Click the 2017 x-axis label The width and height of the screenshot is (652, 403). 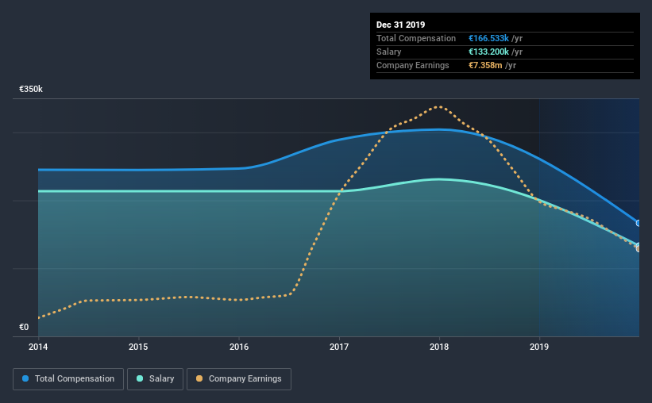339,347
